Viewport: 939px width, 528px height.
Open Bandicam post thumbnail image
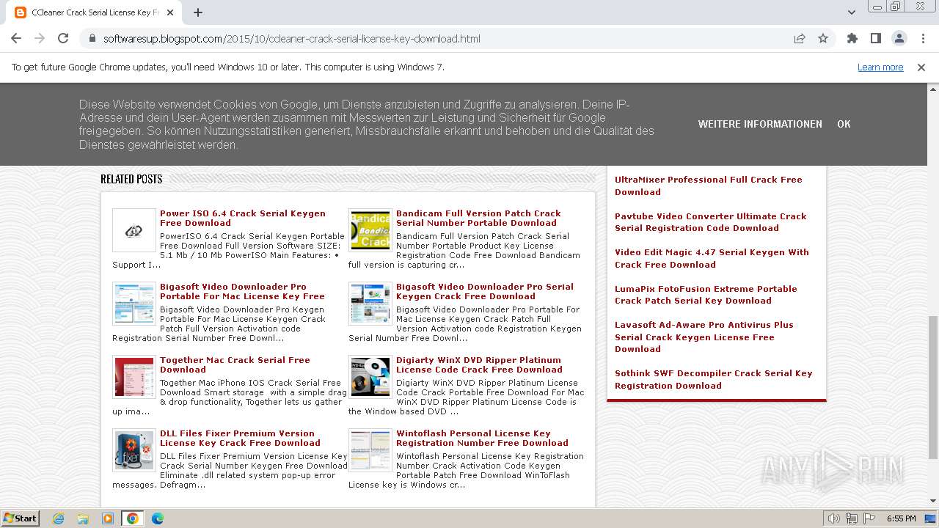(370, 230)
